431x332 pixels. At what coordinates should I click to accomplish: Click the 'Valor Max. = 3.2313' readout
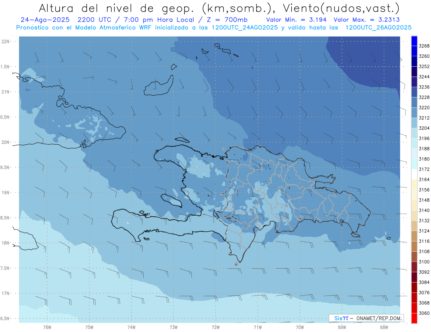click(366, 20)
